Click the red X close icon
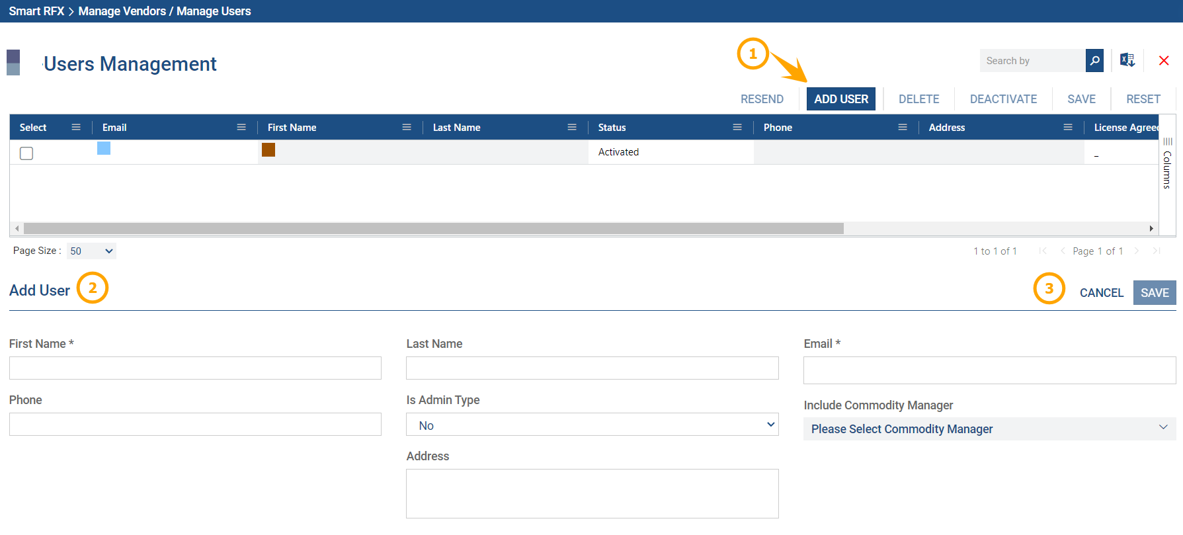The width and height of the screenshot is (1183, 535). click(x=1164, y=61)
